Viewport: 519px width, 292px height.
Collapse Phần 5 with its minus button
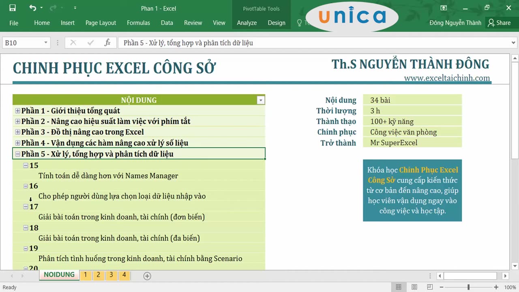coord(17,154)
